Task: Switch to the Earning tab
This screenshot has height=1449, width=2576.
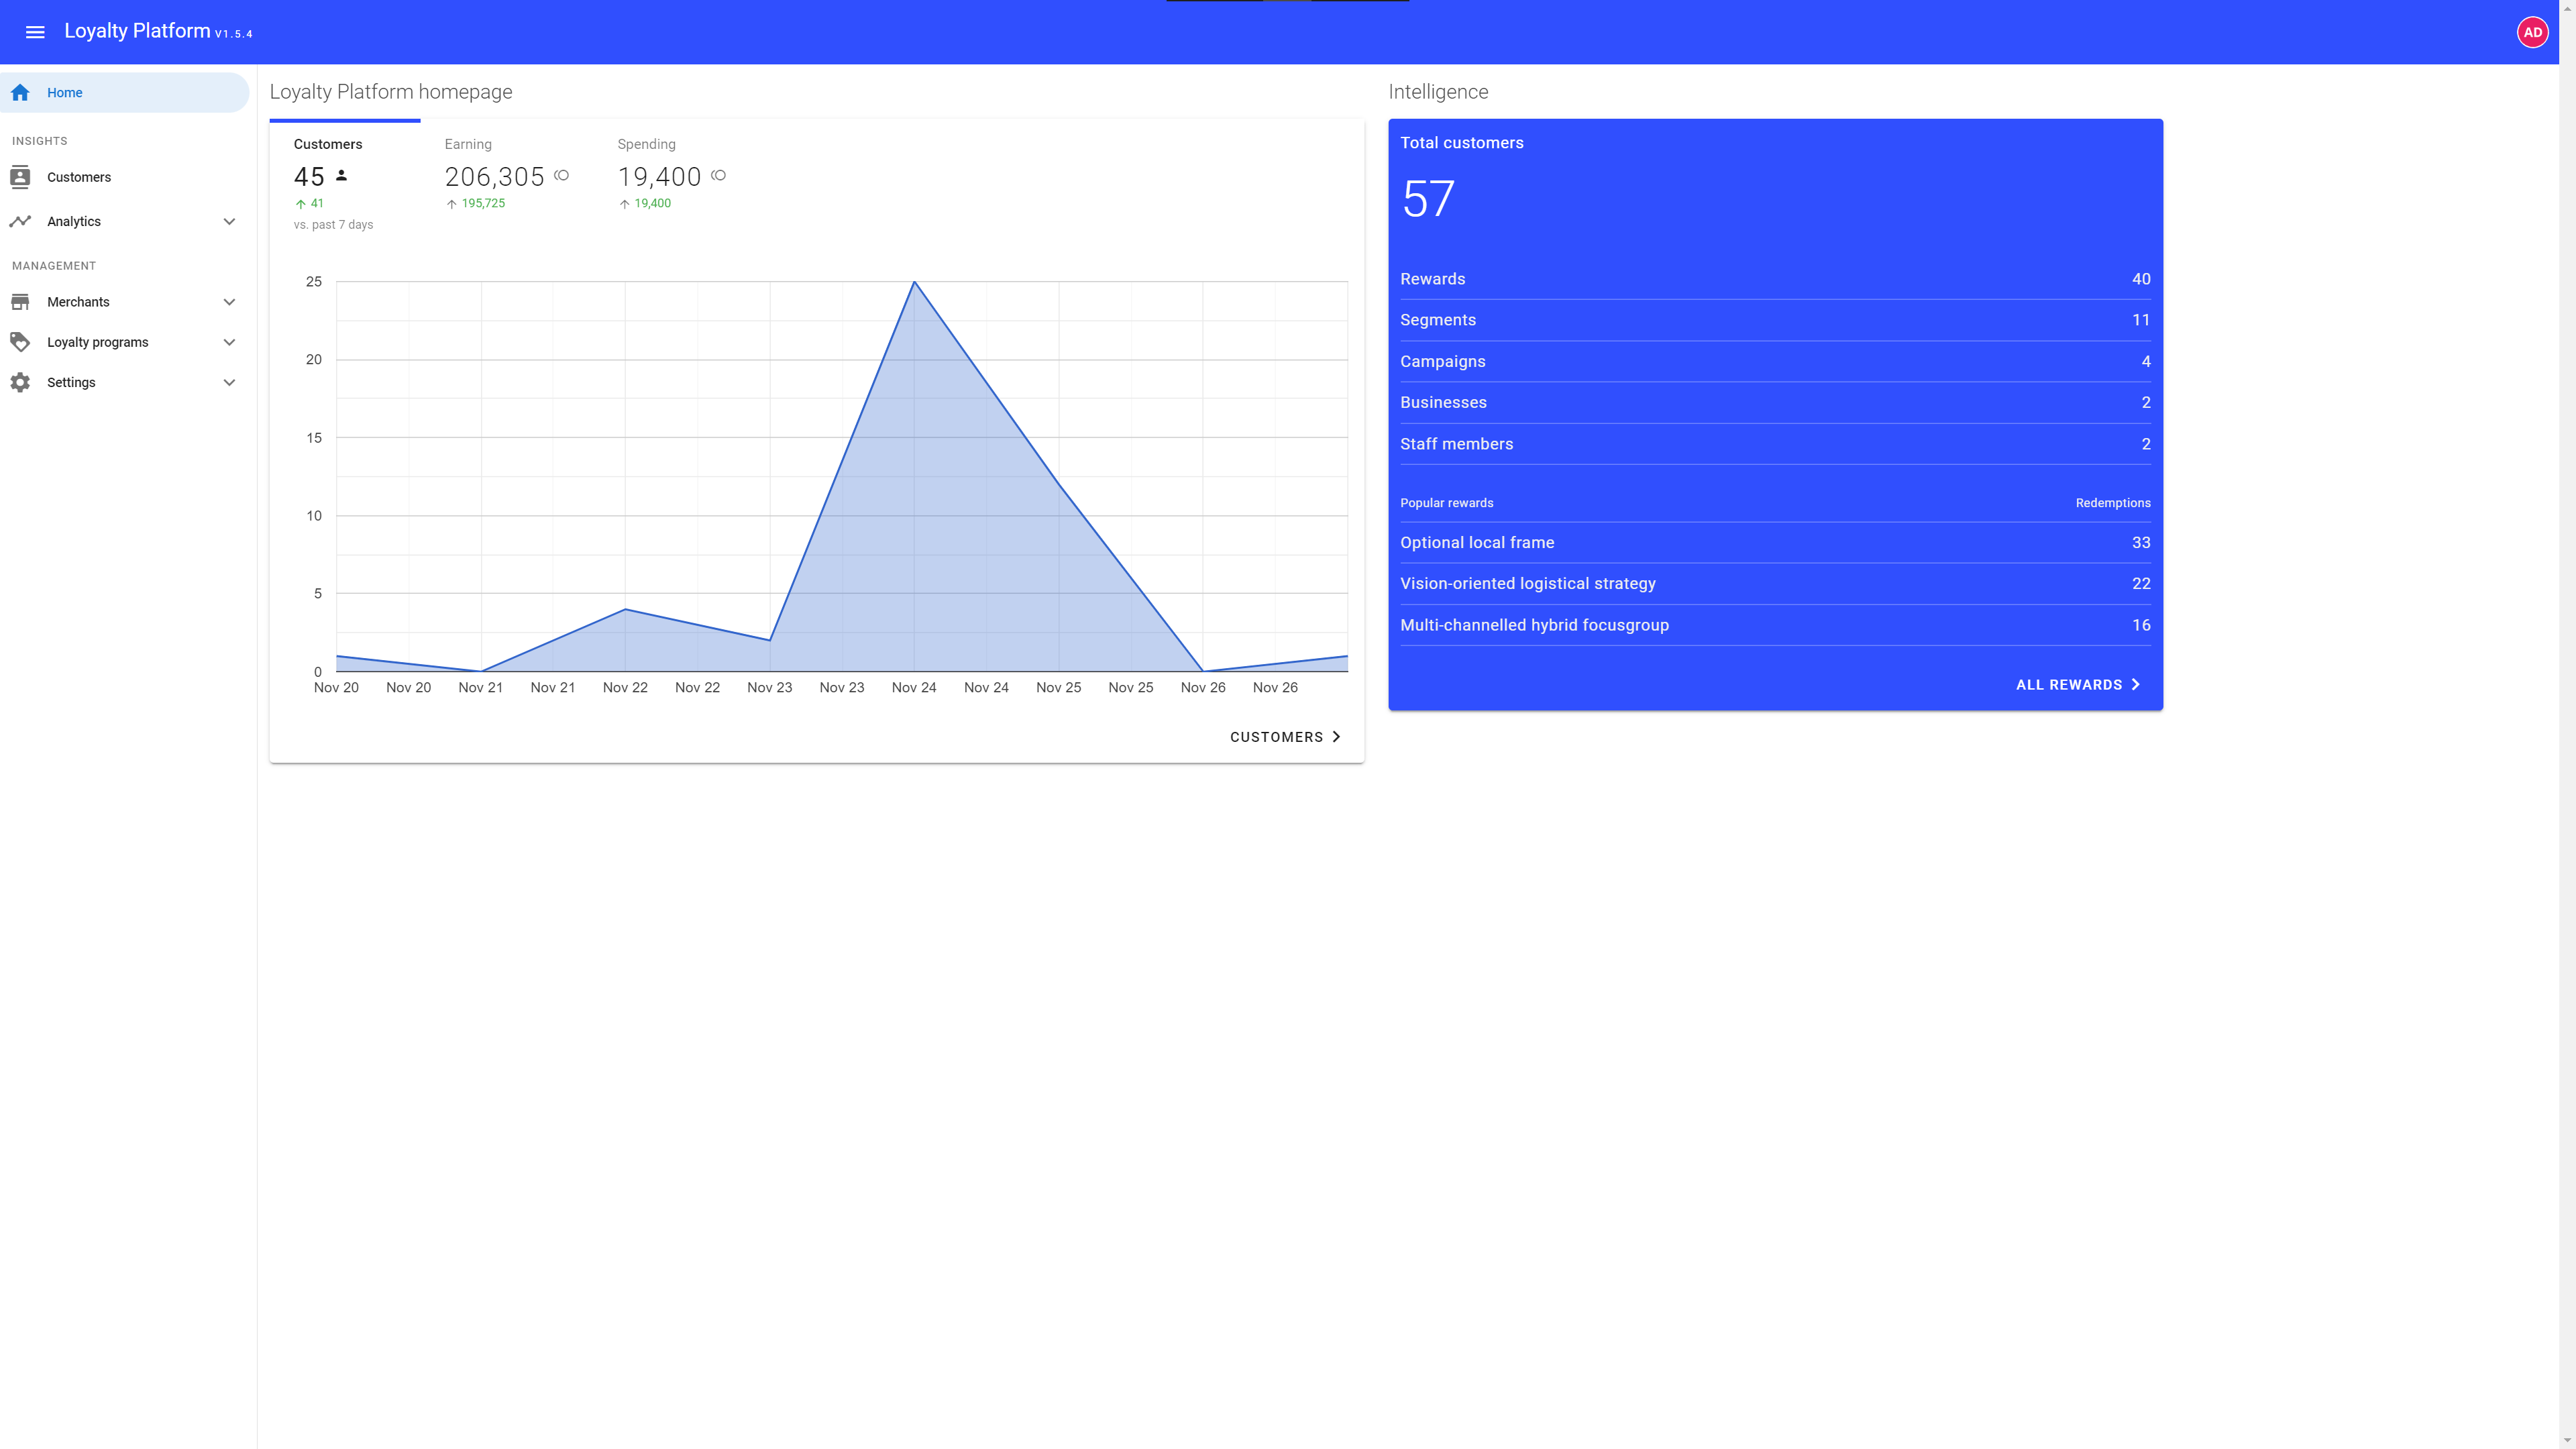Action: point(506,175)
